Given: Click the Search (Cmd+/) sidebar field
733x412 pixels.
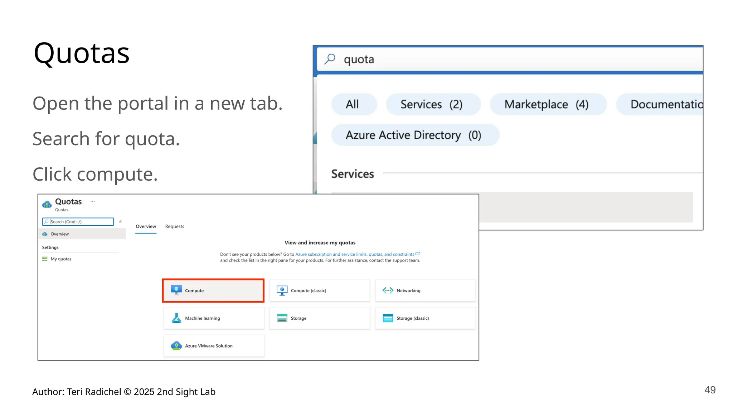Looking at the screenshot, I should [x=81, y=222].
